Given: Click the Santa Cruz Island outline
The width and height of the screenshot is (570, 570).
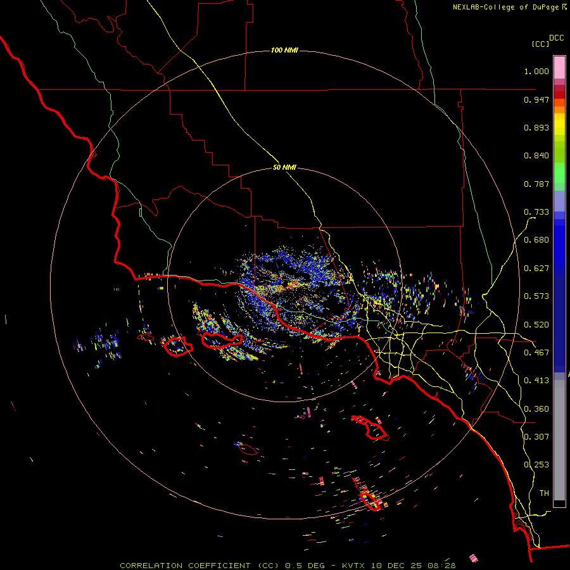Looking at the screenshot, I should [x=222, y=340].
